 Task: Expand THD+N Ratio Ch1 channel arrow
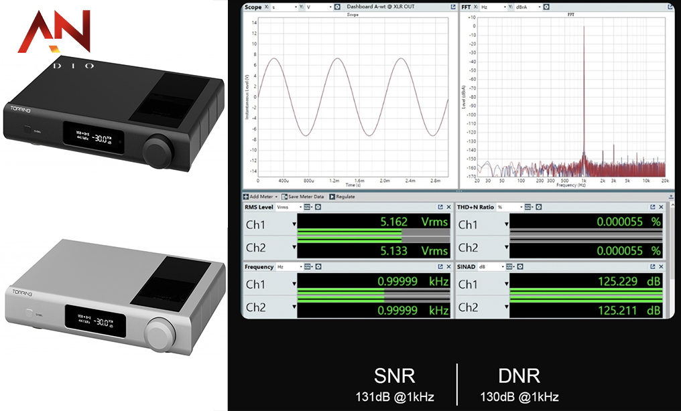(506, 224)
